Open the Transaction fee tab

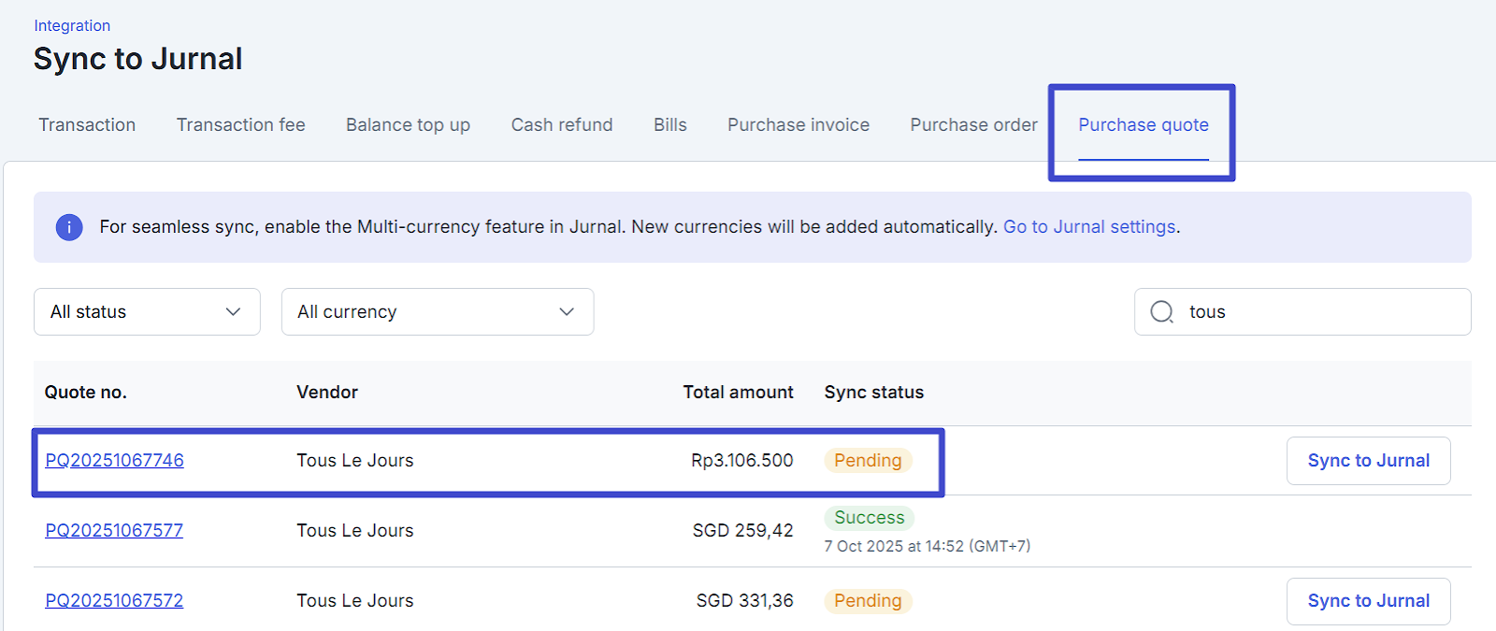tap(240, 125)
